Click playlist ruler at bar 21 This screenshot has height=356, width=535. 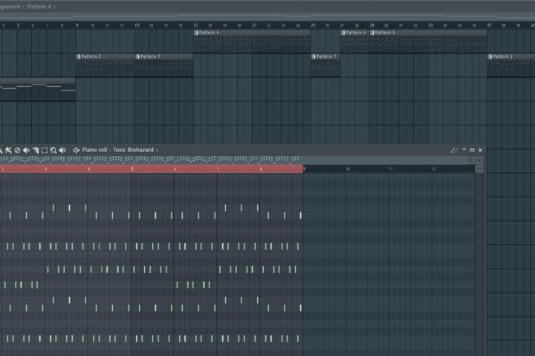pos(254,25)
